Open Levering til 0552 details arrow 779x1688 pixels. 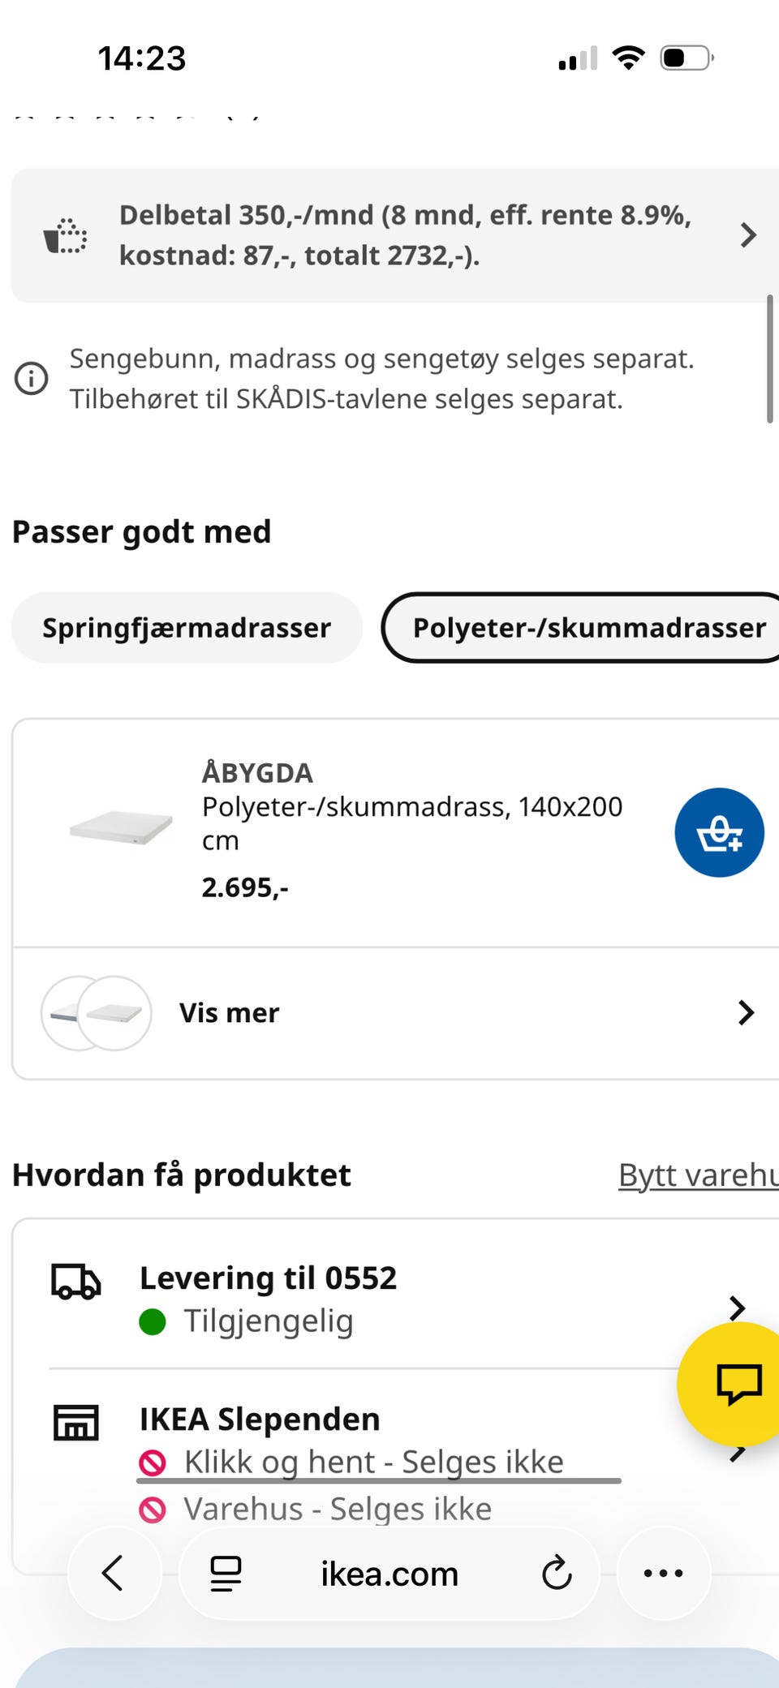point(737,1307)
